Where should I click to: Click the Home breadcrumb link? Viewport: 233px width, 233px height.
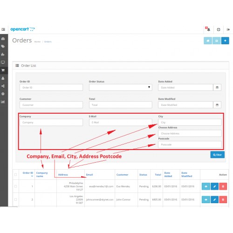tap(37, 41)
